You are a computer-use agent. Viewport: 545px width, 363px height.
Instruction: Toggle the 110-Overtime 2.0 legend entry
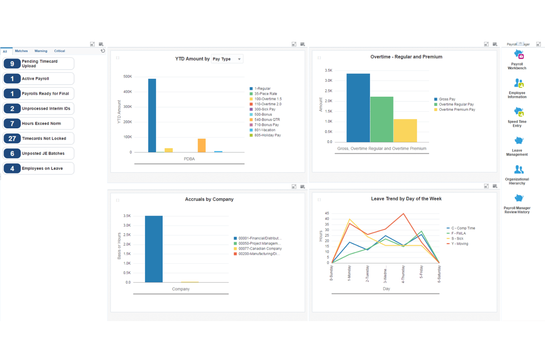coord(266,104)
